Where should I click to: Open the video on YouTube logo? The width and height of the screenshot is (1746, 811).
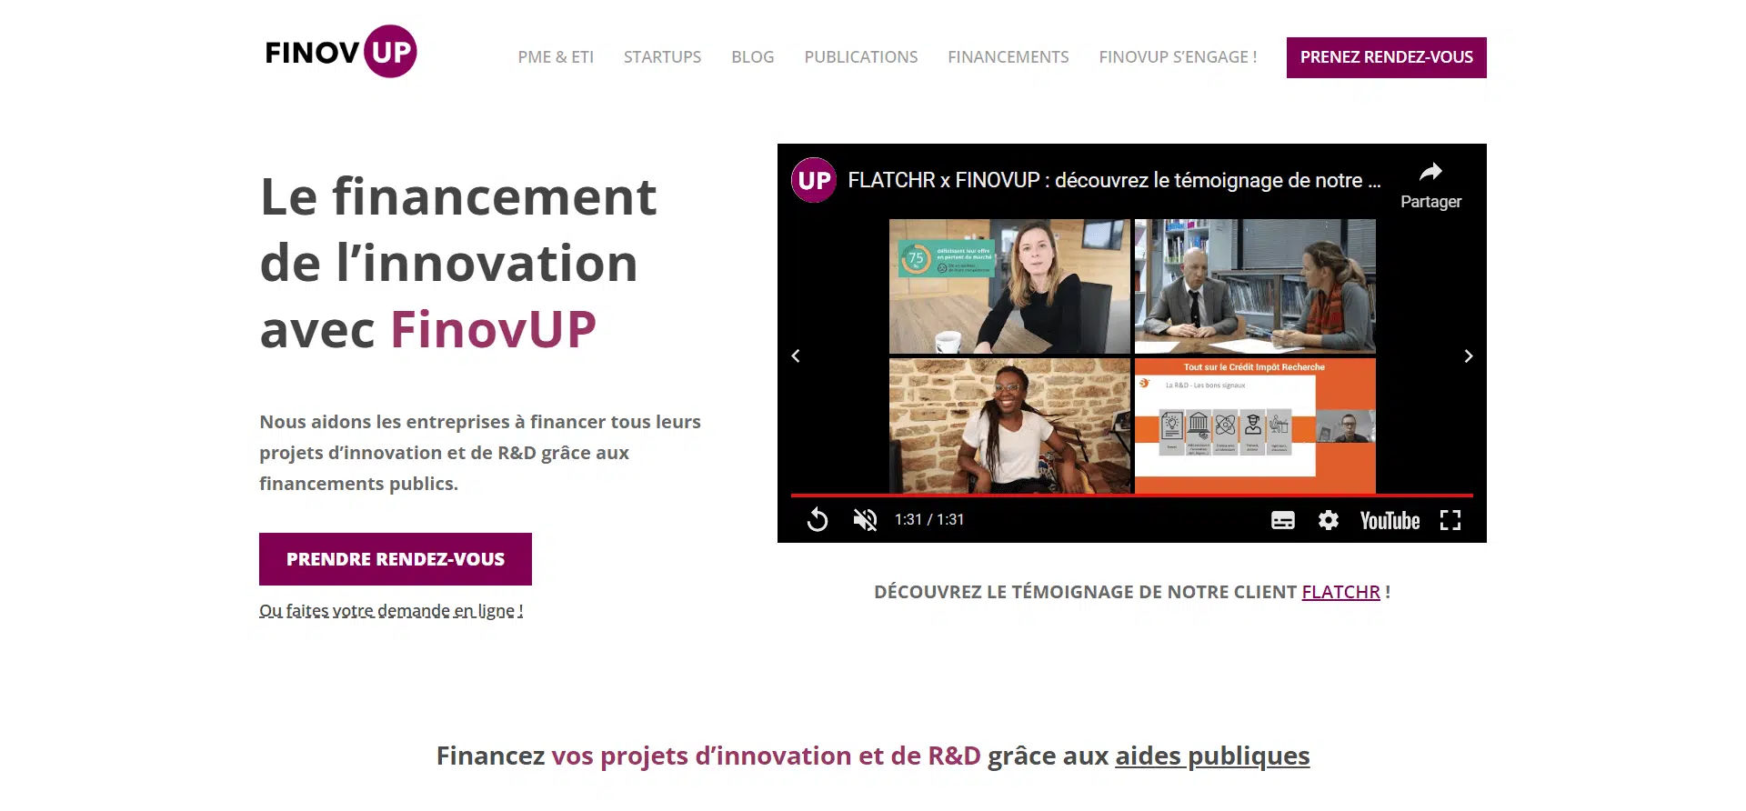(x=1390, y=520)
